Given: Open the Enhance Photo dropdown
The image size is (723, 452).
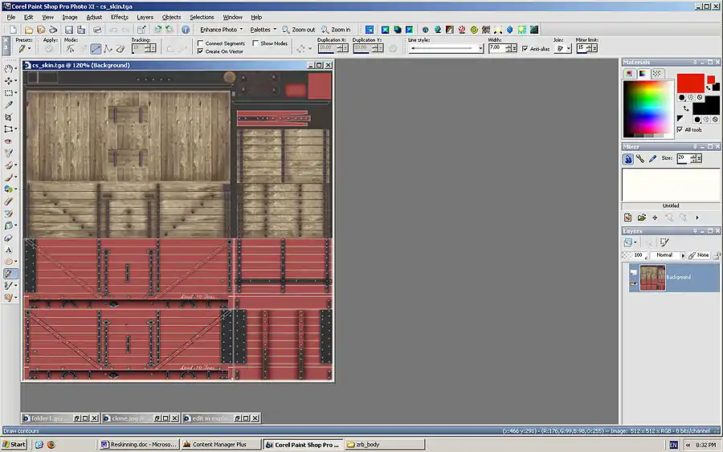Looking at the screenshot, I should click(x=223, y=30).
